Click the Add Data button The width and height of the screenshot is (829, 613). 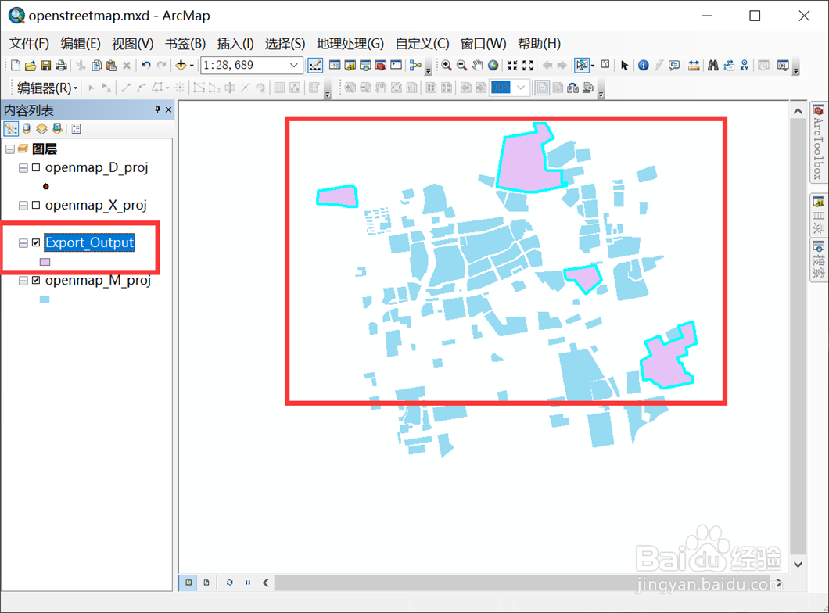pos(181,66)
